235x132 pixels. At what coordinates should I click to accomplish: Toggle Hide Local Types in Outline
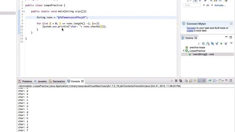(226, 44)
